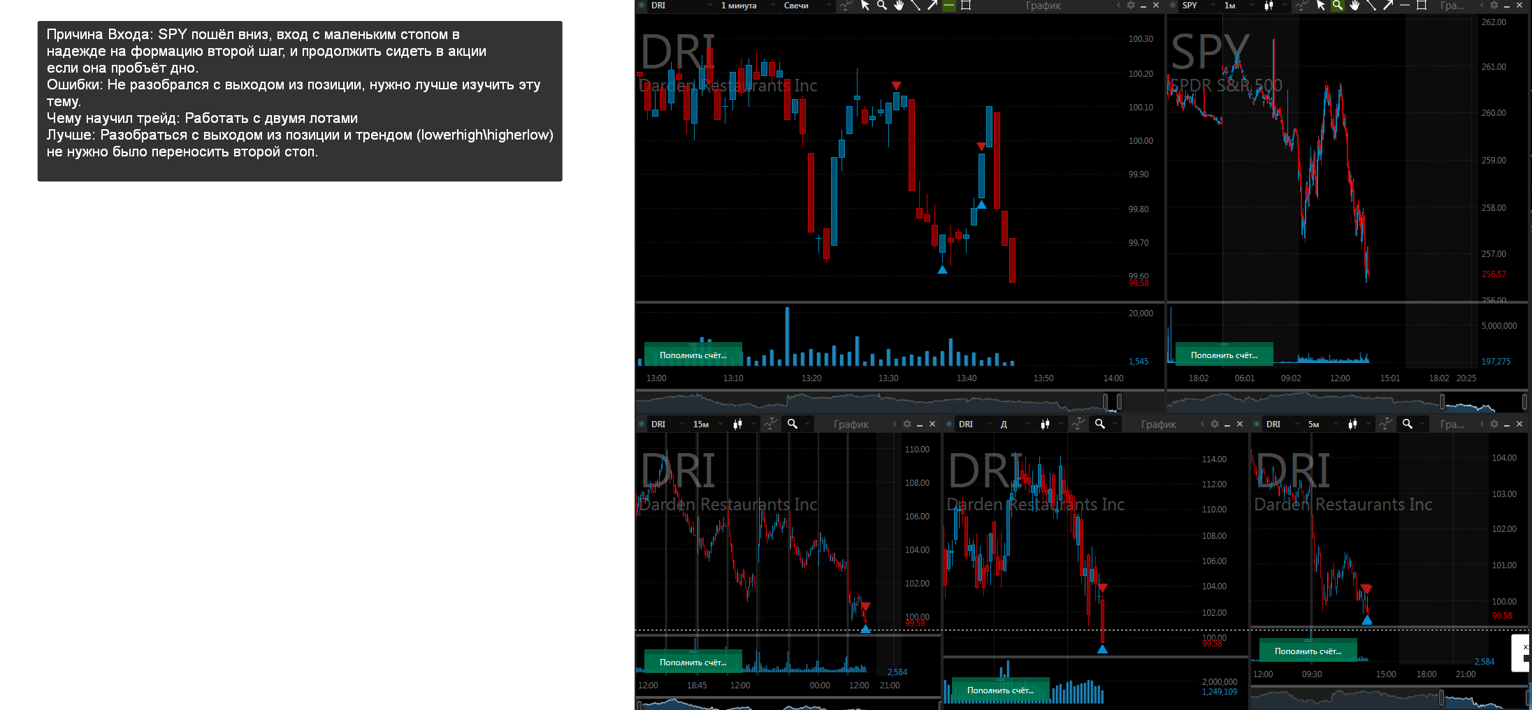Click 'Пополнить счёт' in DRI Д chart

click(1001, 690)
